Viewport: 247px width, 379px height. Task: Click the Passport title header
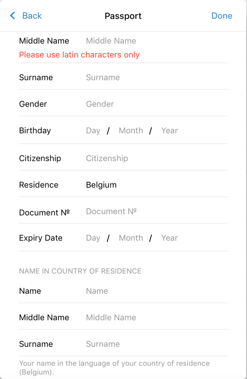click(123, 16)
